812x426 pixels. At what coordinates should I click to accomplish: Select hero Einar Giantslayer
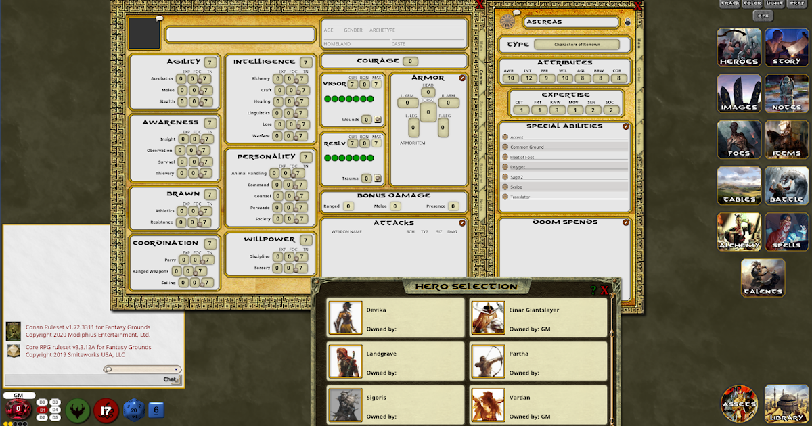(538, 318)
